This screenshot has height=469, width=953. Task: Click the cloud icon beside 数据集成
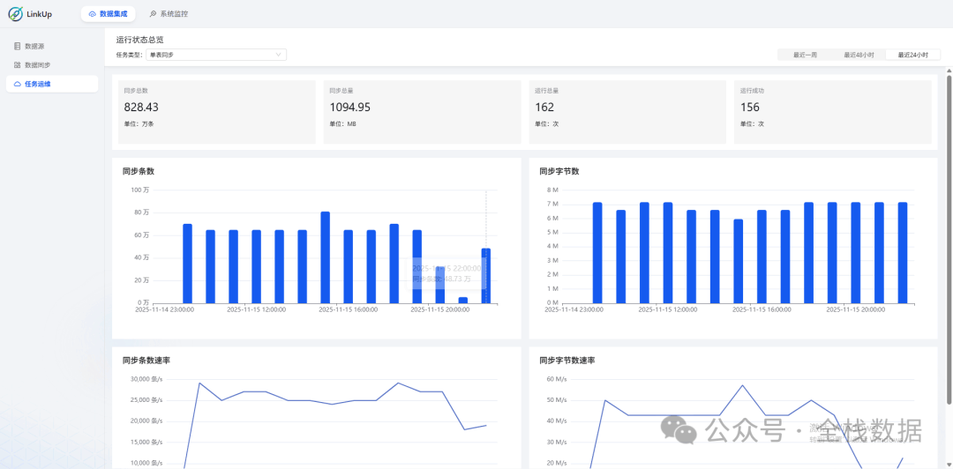click(93, 14)
